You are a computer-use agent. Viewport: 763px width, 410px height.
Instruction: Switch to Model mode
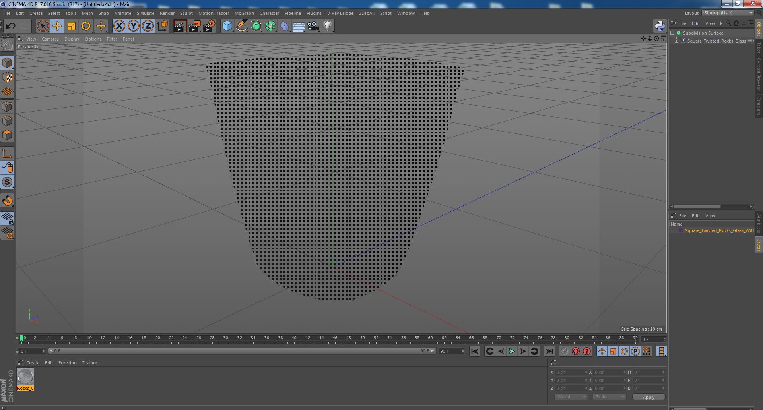[x=7, y=63]
